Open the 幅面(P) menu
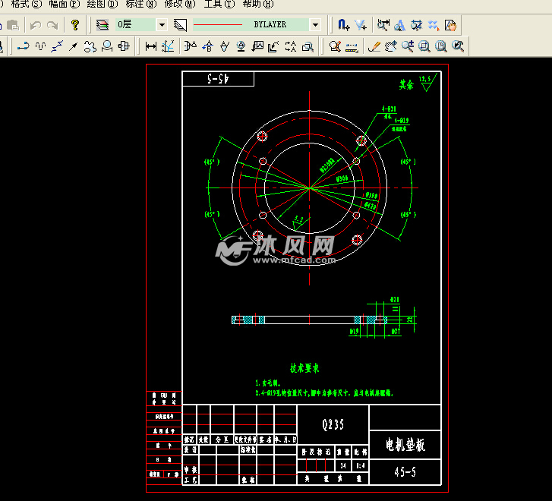The width and height of the screenshot is (552, 501). (x=65, y=5)
